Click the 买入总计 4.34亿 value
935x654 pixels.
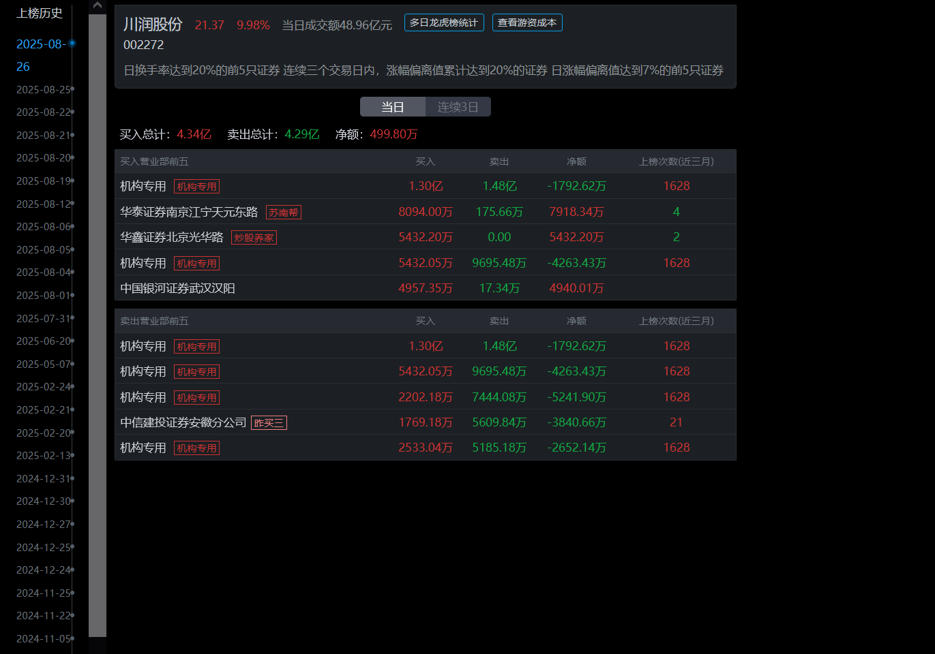(194, 134)
